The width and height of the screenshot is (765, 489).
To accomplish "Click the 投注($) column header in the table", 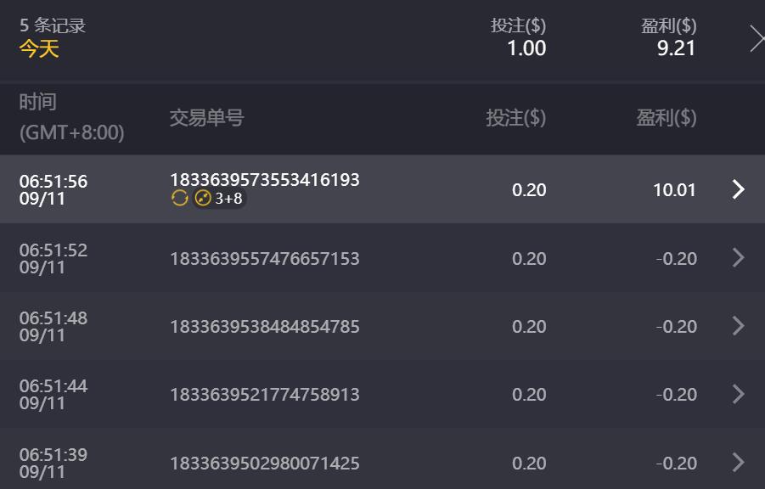I will 515,118.
